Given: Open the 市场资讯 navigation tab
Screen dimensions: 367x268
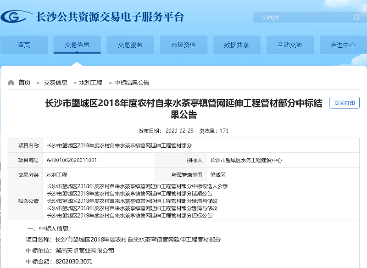Looking at the screenshot, I should pyautogui.click(x=183, y=45).
